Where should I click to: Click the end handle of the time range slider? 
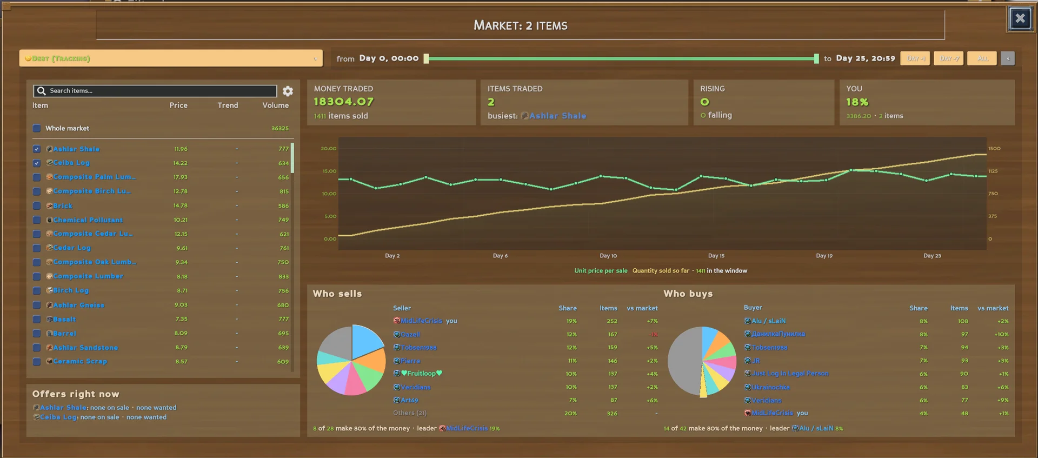pyautogui.click(x=816, y=58)
